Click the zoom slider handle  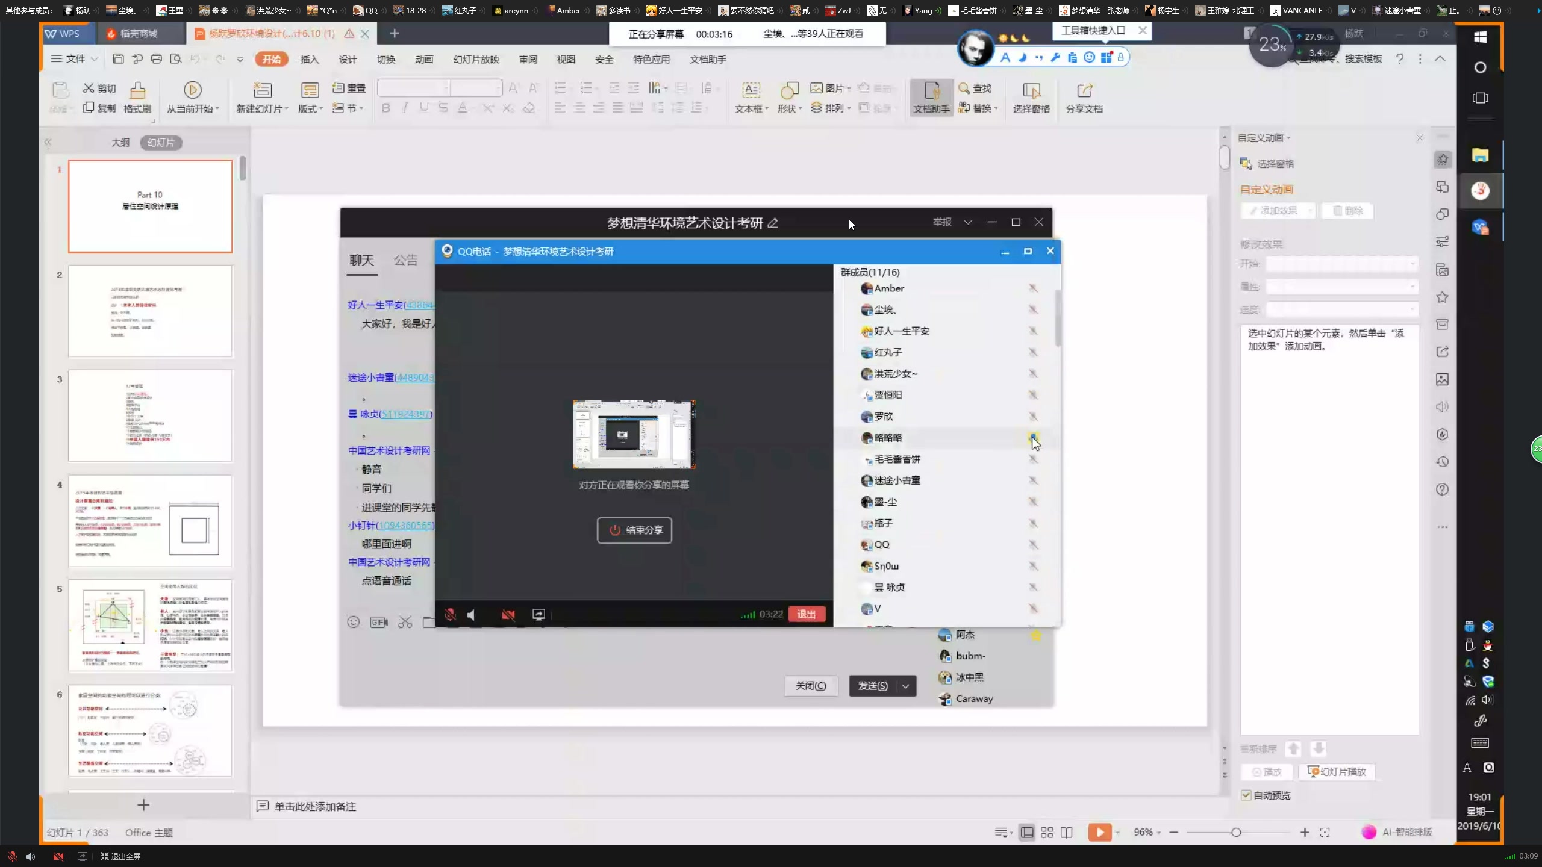(1236, 832)
